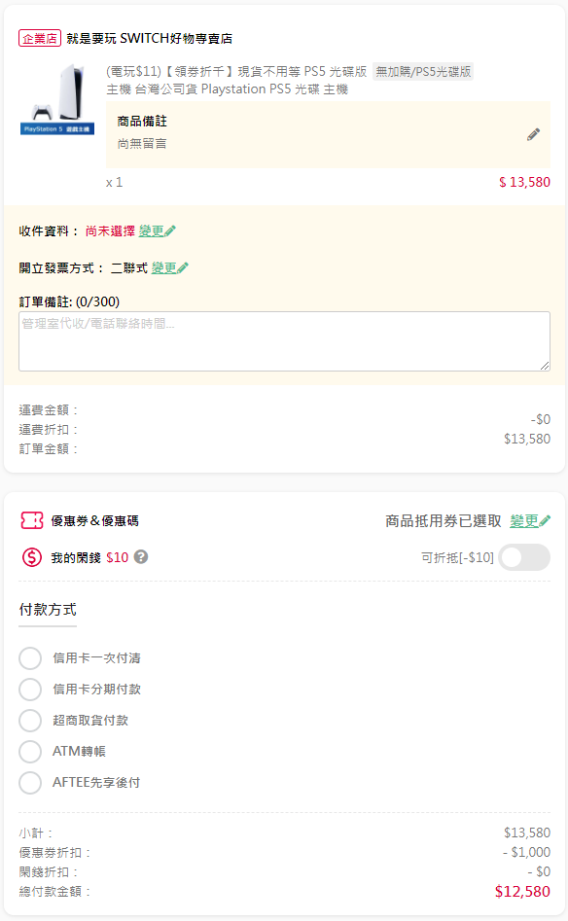Click the 無加購/PS5光碟版 variant tag
Image resolution: width=568 pixels, height=921 pixels.
coord(423,72)
